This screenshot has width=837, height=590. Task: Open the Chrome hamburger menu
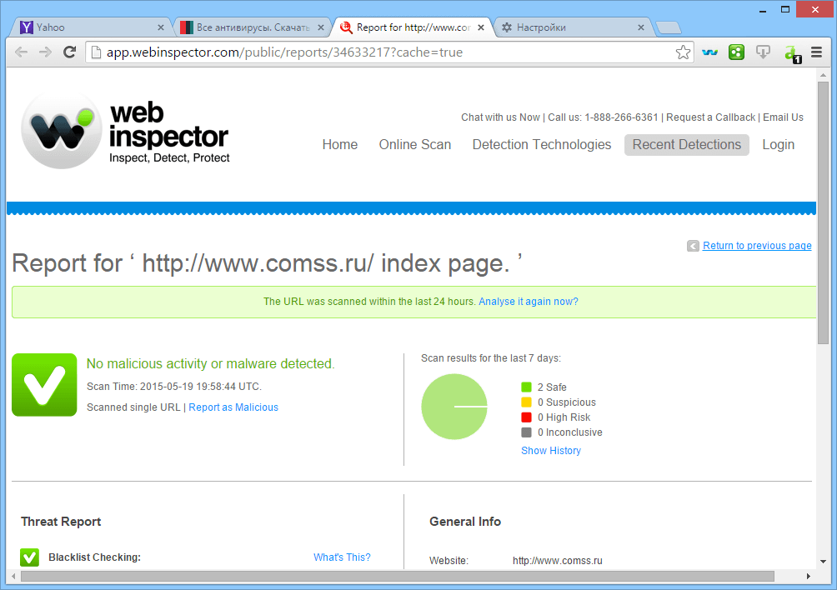pos(816,52)
